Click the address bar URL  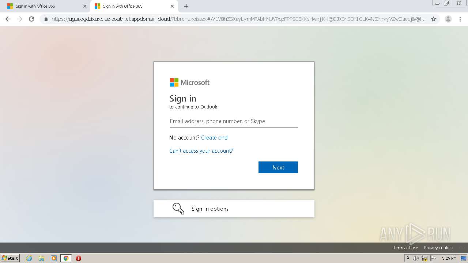click(x=238, y=19)
